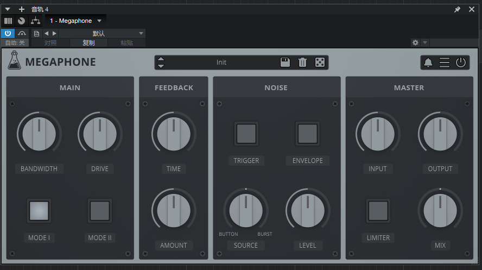Click the BURST source label
The width and height of the screenshot is (482, 270).
coord(265,234)
